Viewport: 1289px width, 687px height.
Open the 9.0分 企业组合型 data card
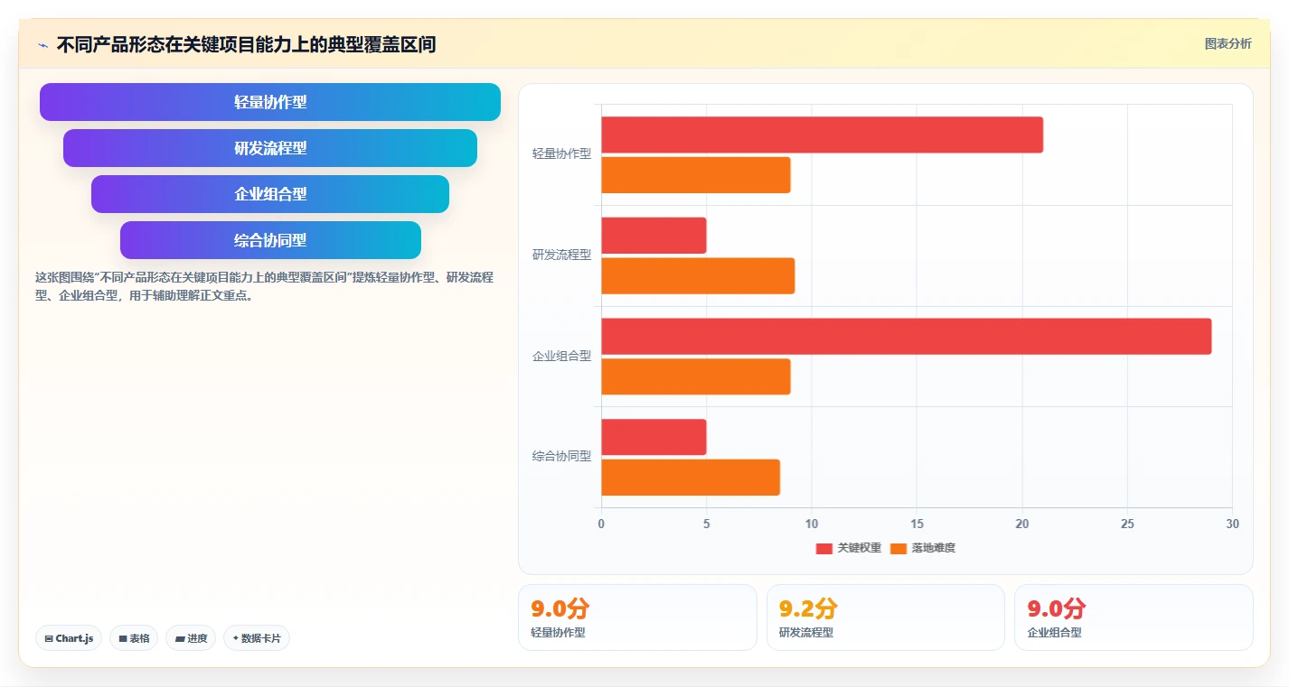click(1134, 617)
